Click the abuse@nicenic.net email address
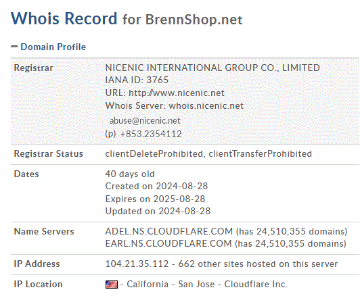 pos(145,120)
